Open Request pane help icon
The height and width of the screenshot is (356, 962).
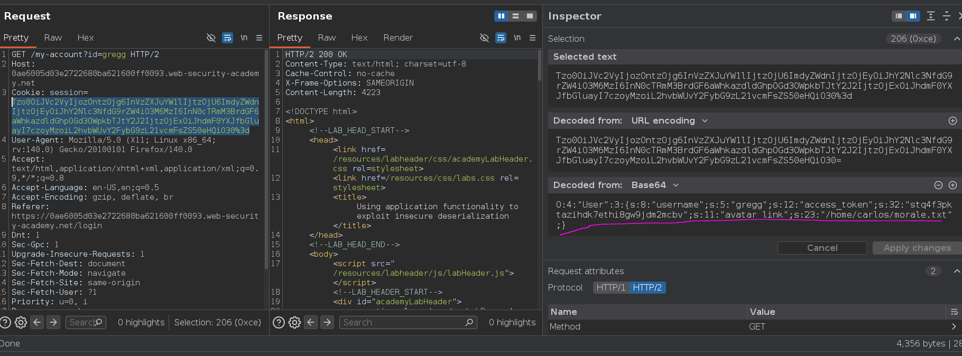click(5, 322)
